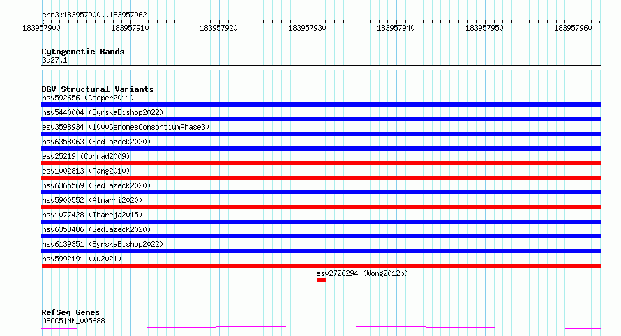Click ruler position 183957910

pos(130,28)
